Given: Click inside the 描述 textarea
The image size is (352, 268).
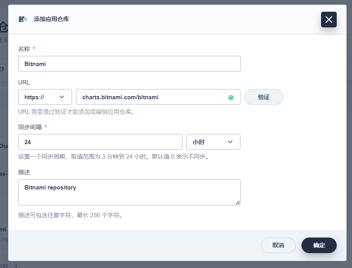Looking at the screenshot, I should 129,192.
